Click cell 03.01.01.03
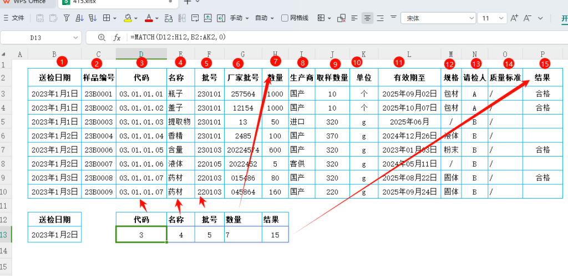 coord(141,122)
